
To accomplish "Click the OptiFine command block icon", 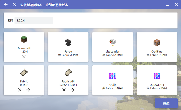I will (157, 43).
